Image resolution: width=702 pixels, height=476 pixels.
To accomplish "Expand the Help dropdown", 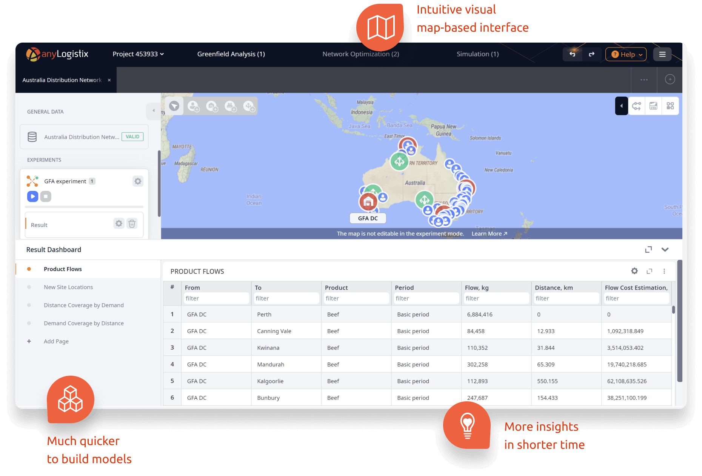I will 626,54.
